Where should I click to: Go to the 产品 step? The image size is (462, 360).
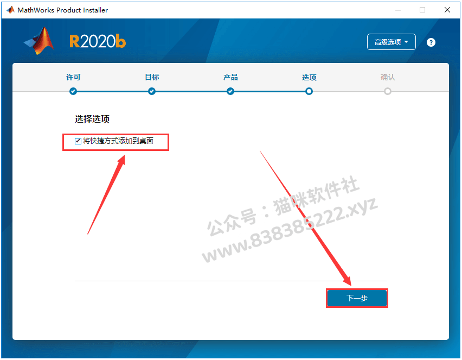(230, 77)
